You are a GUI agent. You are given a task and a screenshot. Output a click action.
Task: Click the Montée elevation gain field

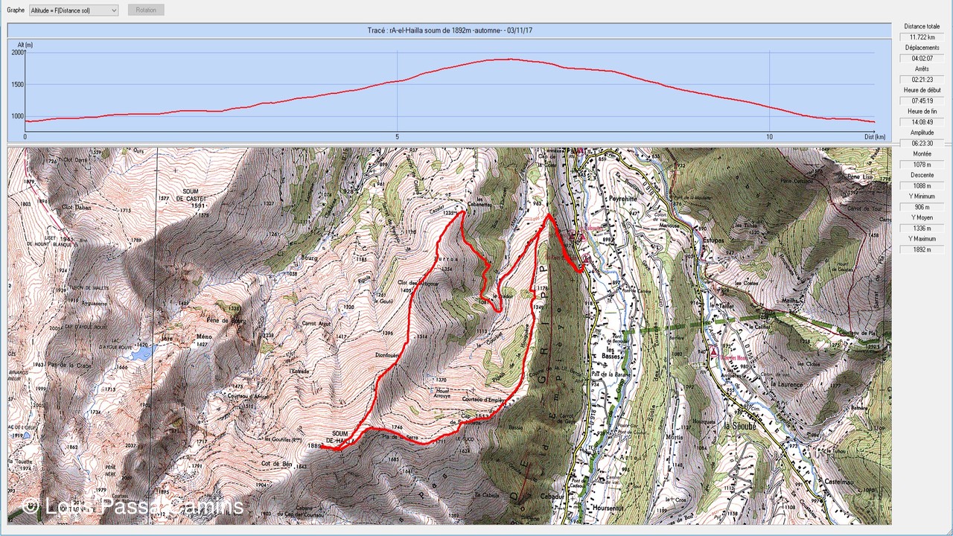(x=922, y=165)
